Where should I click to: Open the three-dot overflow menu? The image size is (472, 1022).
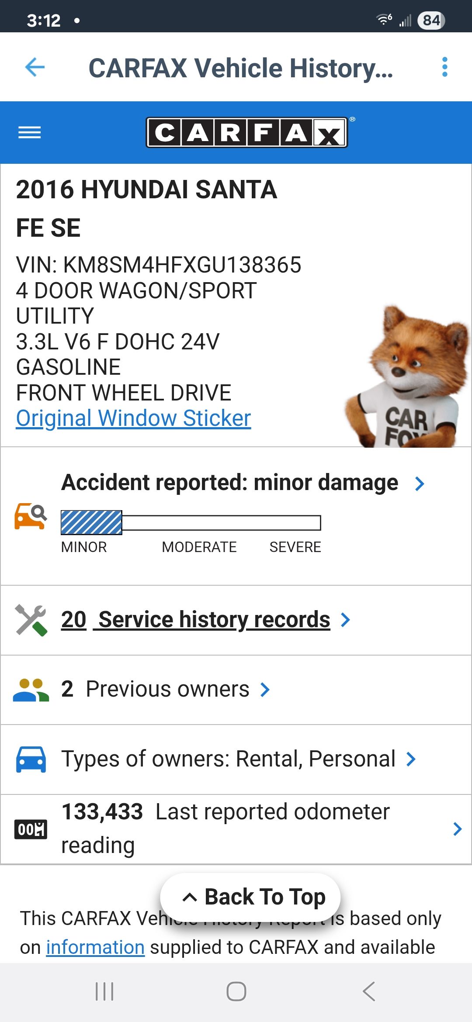point(445,67)
